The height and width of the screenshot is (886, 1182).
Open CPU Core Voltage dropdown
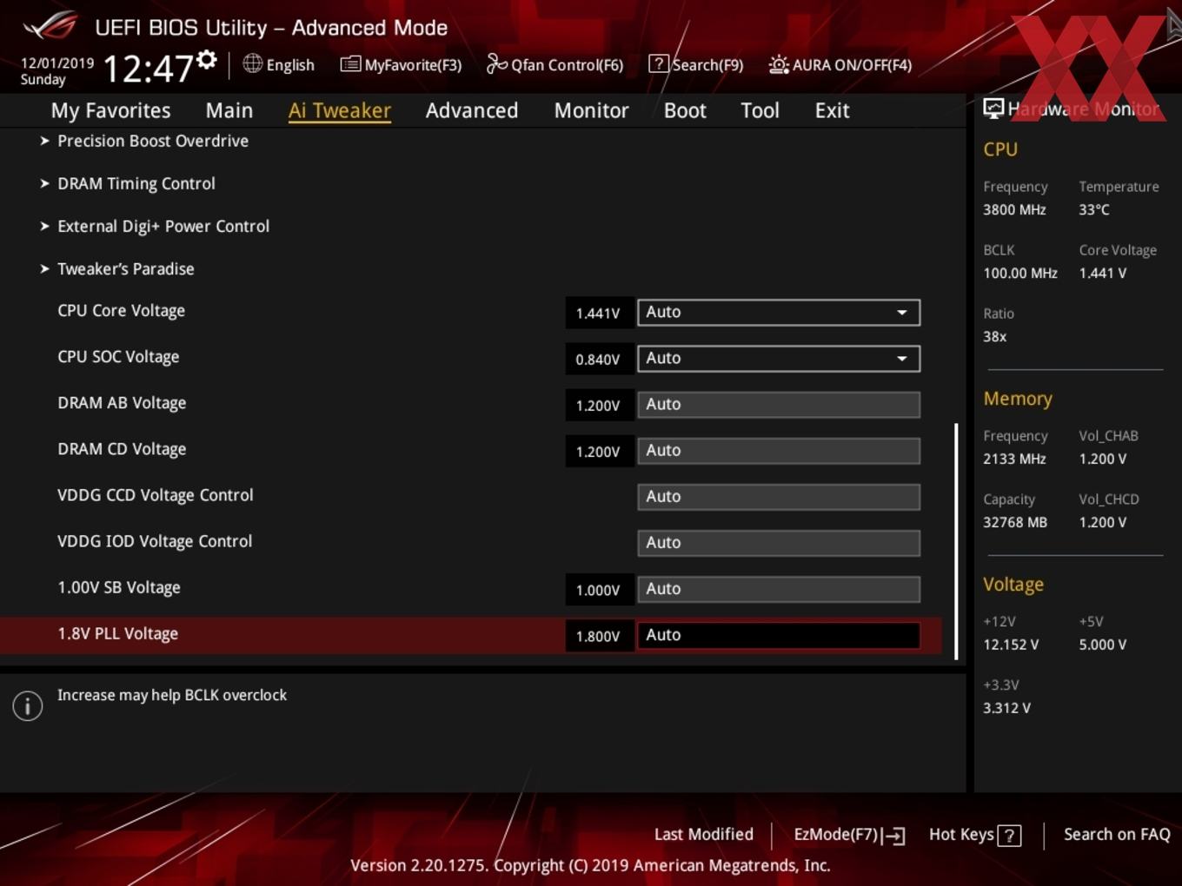(x=778, y=312)
